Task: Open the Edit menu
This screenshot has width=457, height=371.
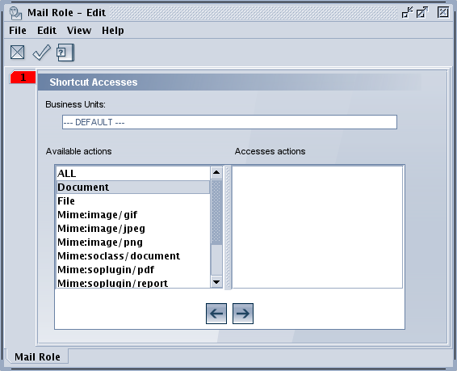Action: pos(47,31)
